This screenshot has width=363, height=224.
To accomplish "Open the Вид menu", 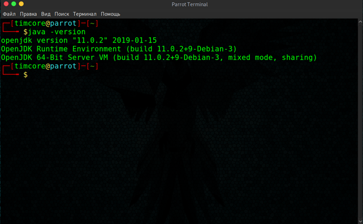I will 46,14.
